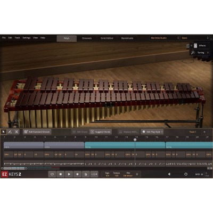Select the second Intro song part block
Image resolution: width=213 pixels, height=213 pixels.
coord(64,145)
